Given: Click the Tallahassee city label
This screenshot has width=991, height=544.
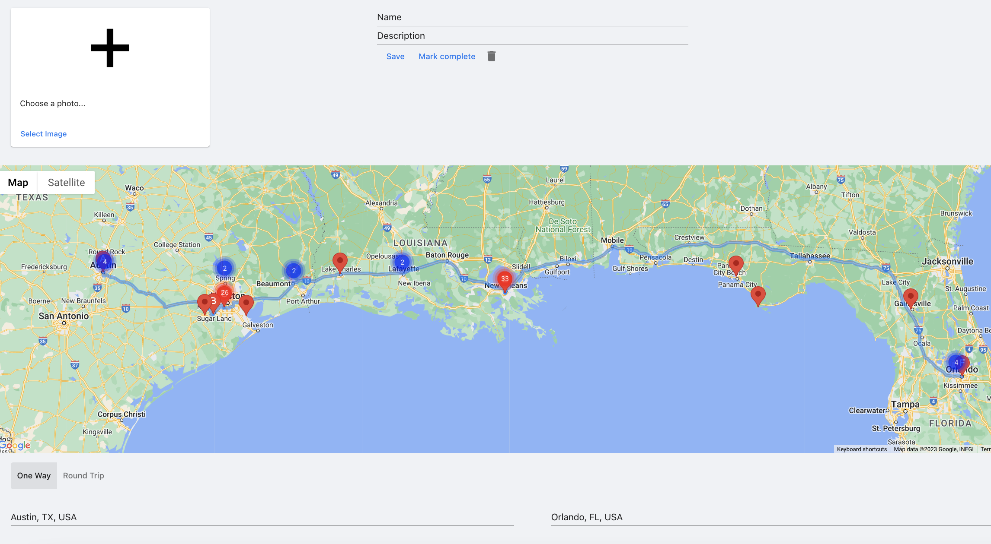Looking at the screenshot, I should (810, 256).
